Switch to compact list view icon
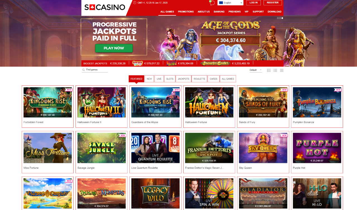Viewport: 357px width, 210px height. click(x=282, y=70)
